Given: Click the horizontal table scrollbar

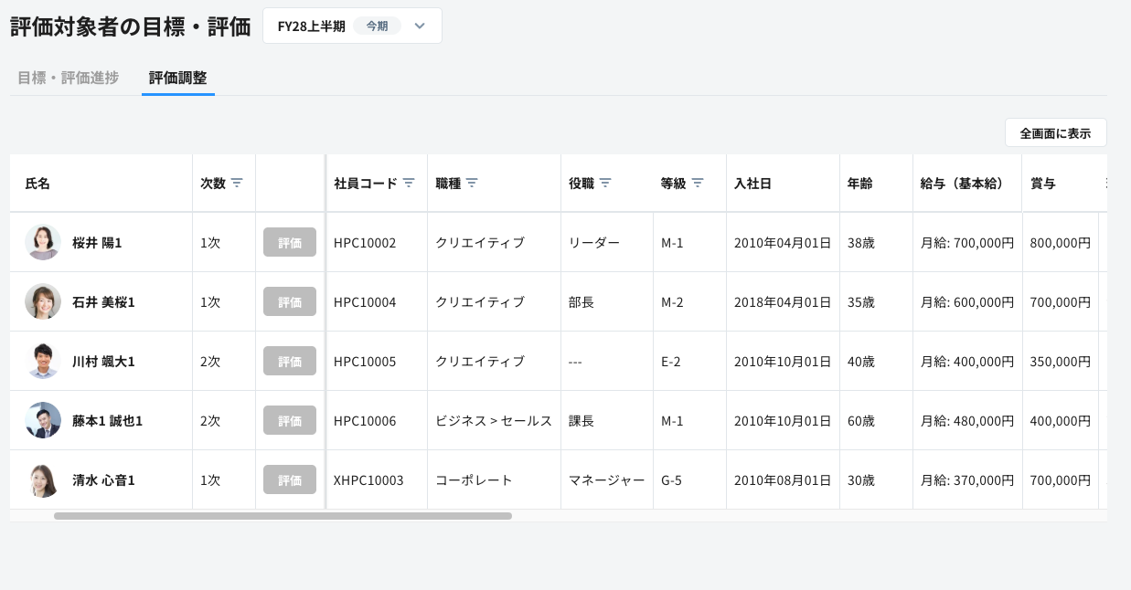Looking at the screenshot, I should pos(283,516).
